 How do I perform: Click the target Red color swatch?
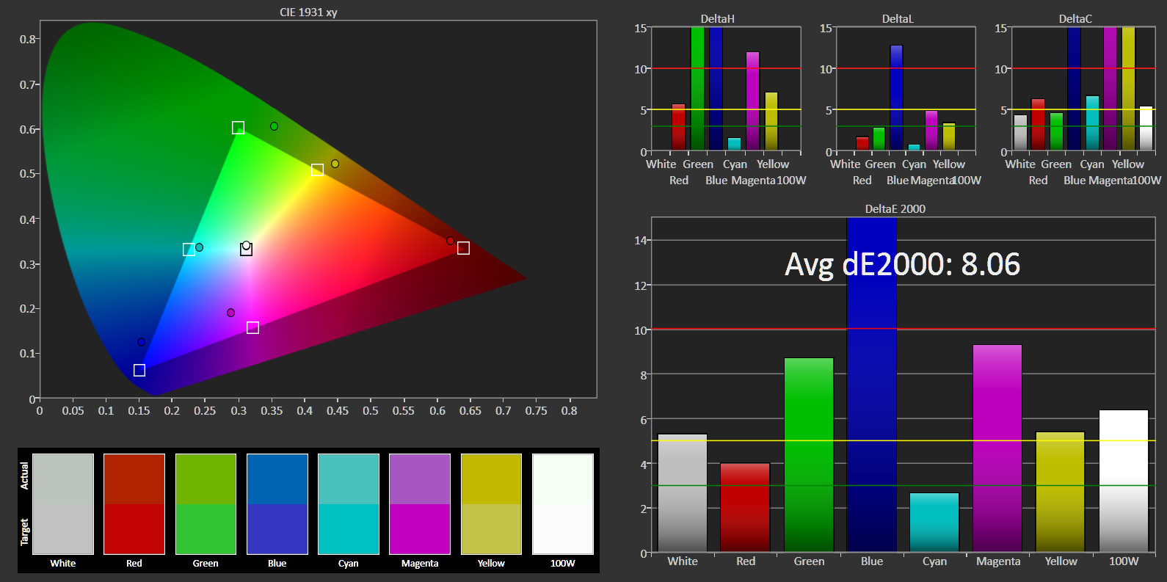(134, 528)
